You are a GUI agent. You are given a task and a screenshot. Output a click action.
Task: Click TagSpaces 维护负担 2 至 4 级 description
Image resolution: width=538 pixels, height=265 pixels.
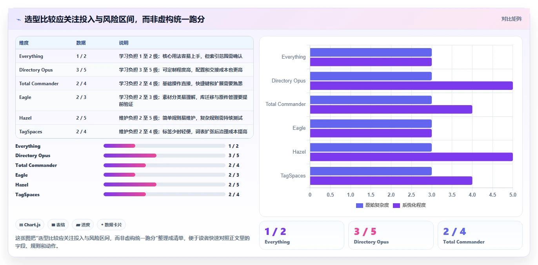pyautogui.click(x=183, y=132)
